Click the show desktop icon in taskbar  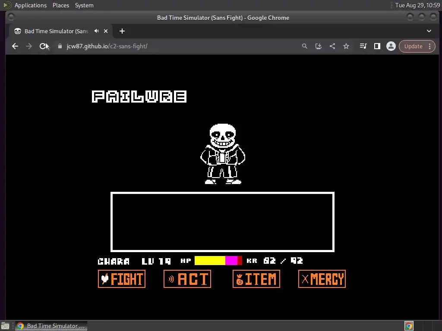tap(5, 326)
